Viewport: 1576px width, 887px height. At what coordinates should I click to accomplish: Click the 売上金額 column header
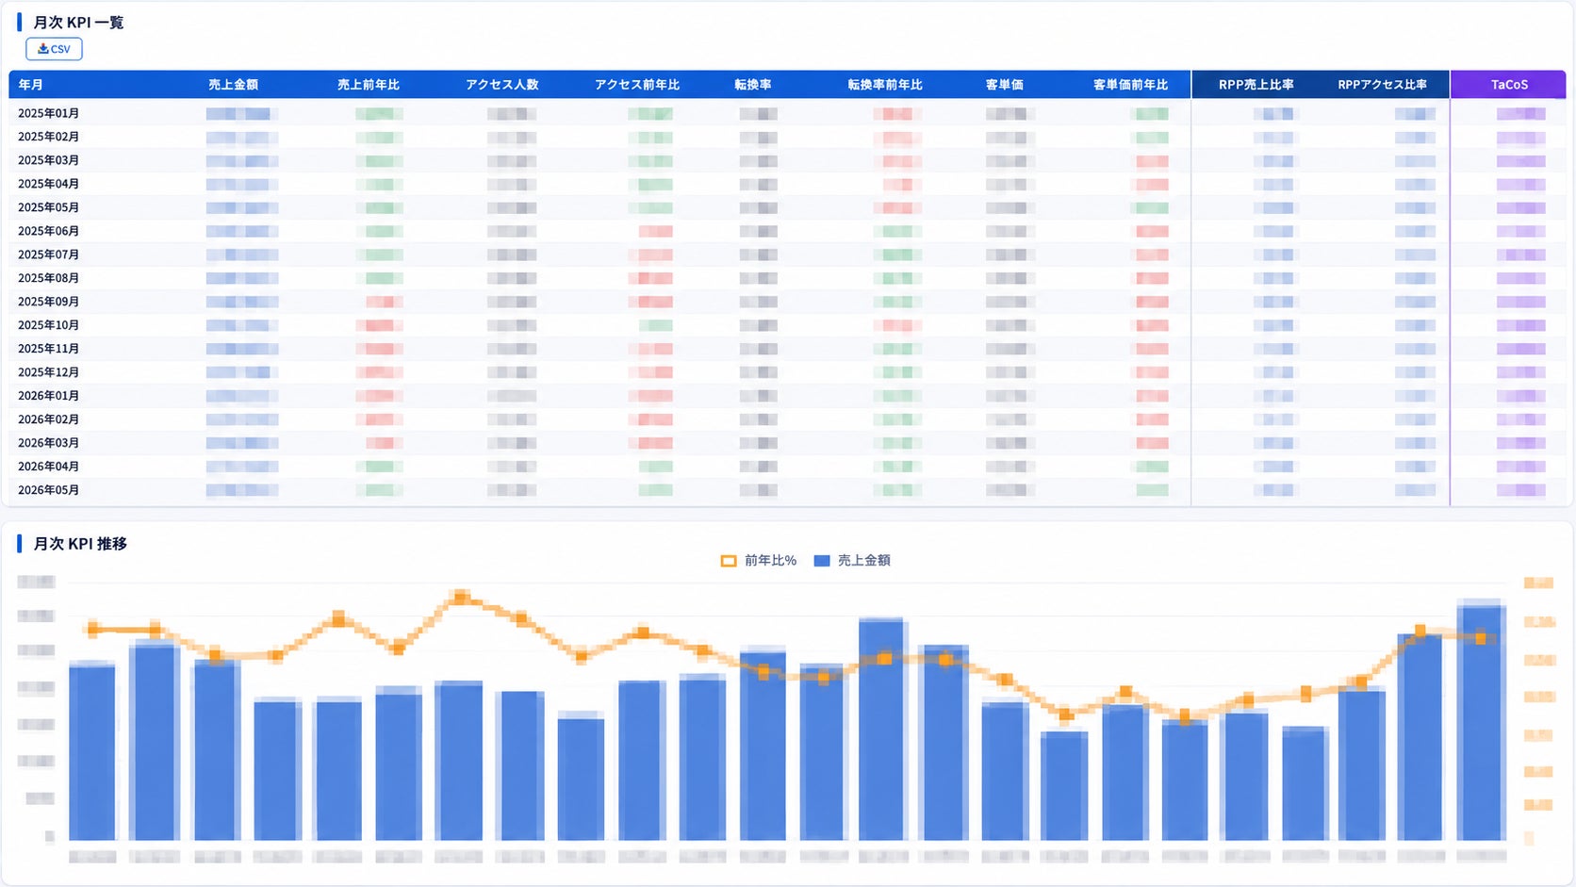233,85
